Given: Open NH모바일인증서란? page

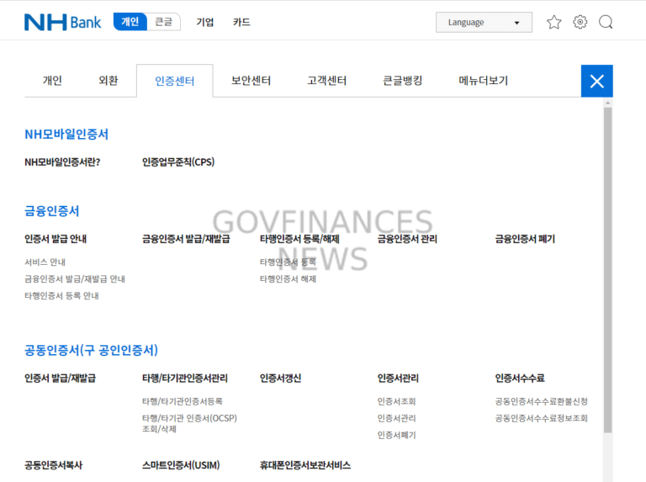Looking at the screenshot, I should (62, 162).
